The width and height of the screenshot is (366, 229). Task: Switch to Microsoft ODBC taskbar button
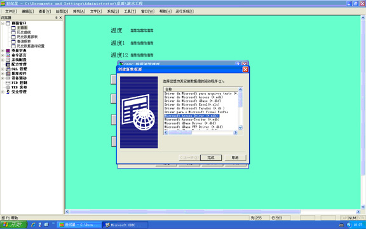[125, 225]
